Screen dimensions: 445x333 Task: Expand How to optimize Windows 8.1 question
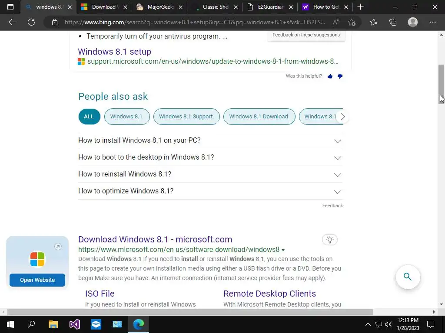point(210,191)
